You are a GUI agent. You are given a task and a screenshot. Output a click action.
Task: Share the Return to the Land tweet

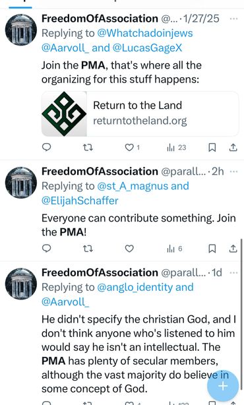(233, 148)
